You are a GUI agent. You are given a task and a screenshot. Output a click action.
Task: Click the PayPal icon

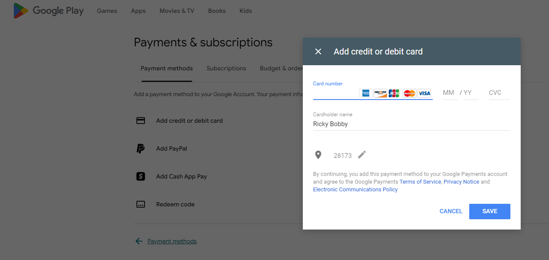click(x=141, y=148)
